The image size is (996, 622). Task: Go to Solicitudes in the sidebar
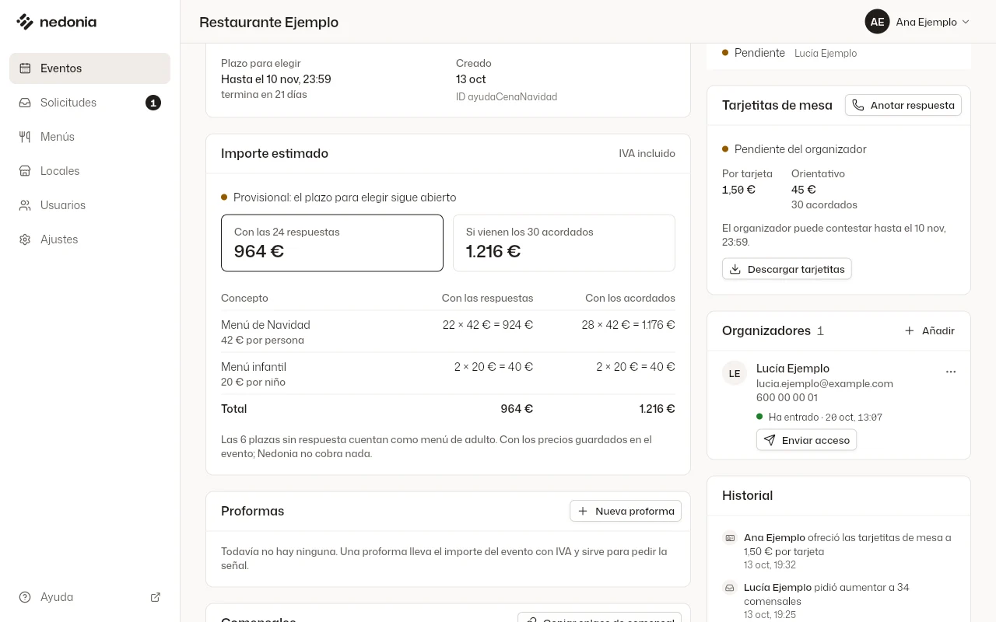[89, 103]
